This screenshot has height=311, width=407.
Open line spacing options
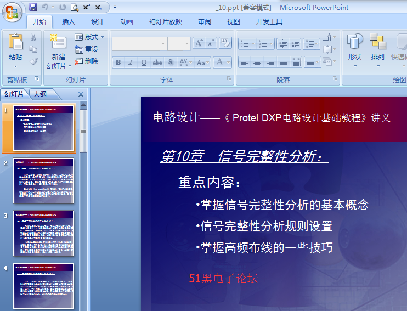coord(311,44)
